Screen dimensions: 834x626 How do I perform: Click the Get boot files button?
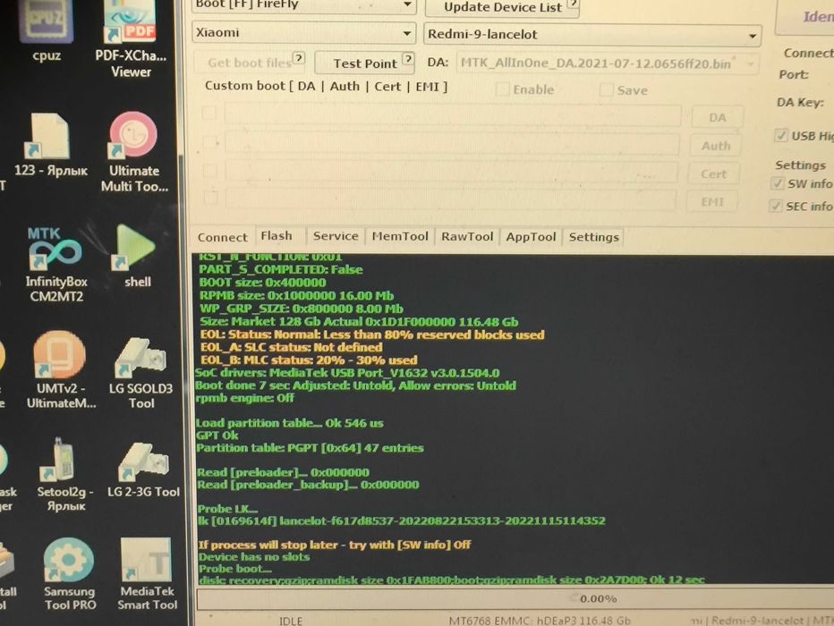tap(250, 63)
